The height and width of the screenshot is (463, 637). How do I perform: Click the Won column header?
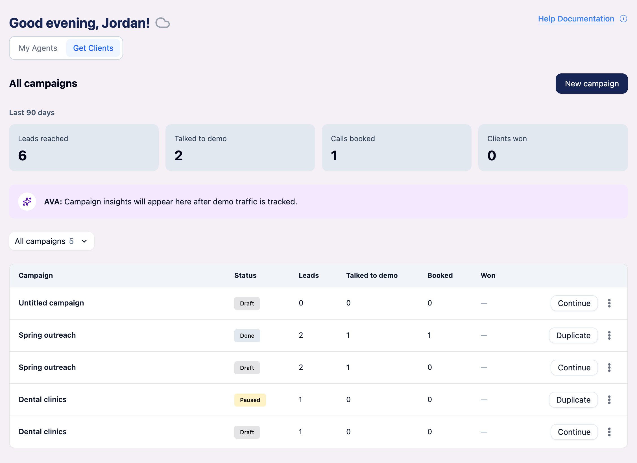pos(488,276)
